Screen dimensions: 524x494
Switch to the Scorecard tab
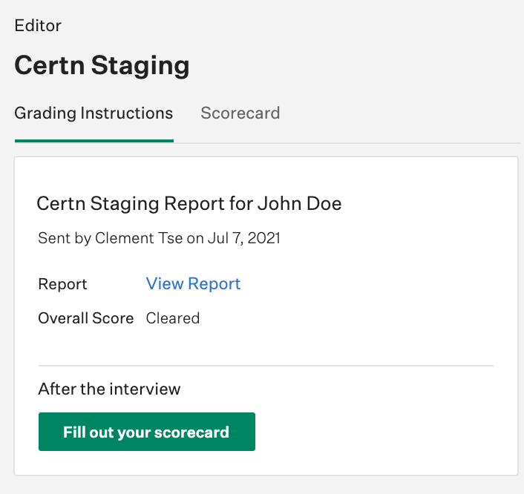click(x=240, y=113)
